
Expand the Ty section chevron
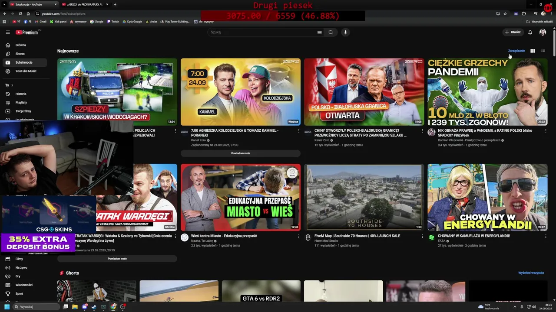[x=12, y=85]
